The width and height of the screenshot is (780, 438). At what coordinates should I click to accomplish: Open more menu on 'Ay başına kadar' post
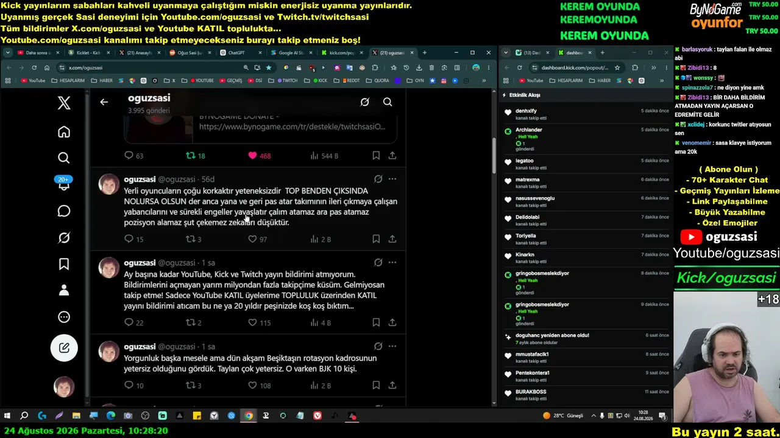392,262
